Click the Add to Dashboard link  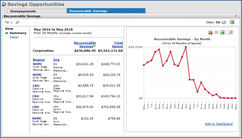219,124
